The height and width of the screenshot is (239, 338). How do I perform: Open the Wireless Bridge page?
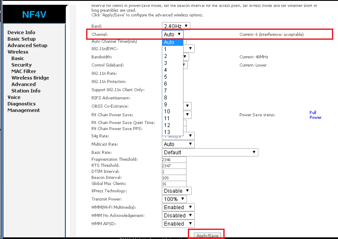point(30,77)
